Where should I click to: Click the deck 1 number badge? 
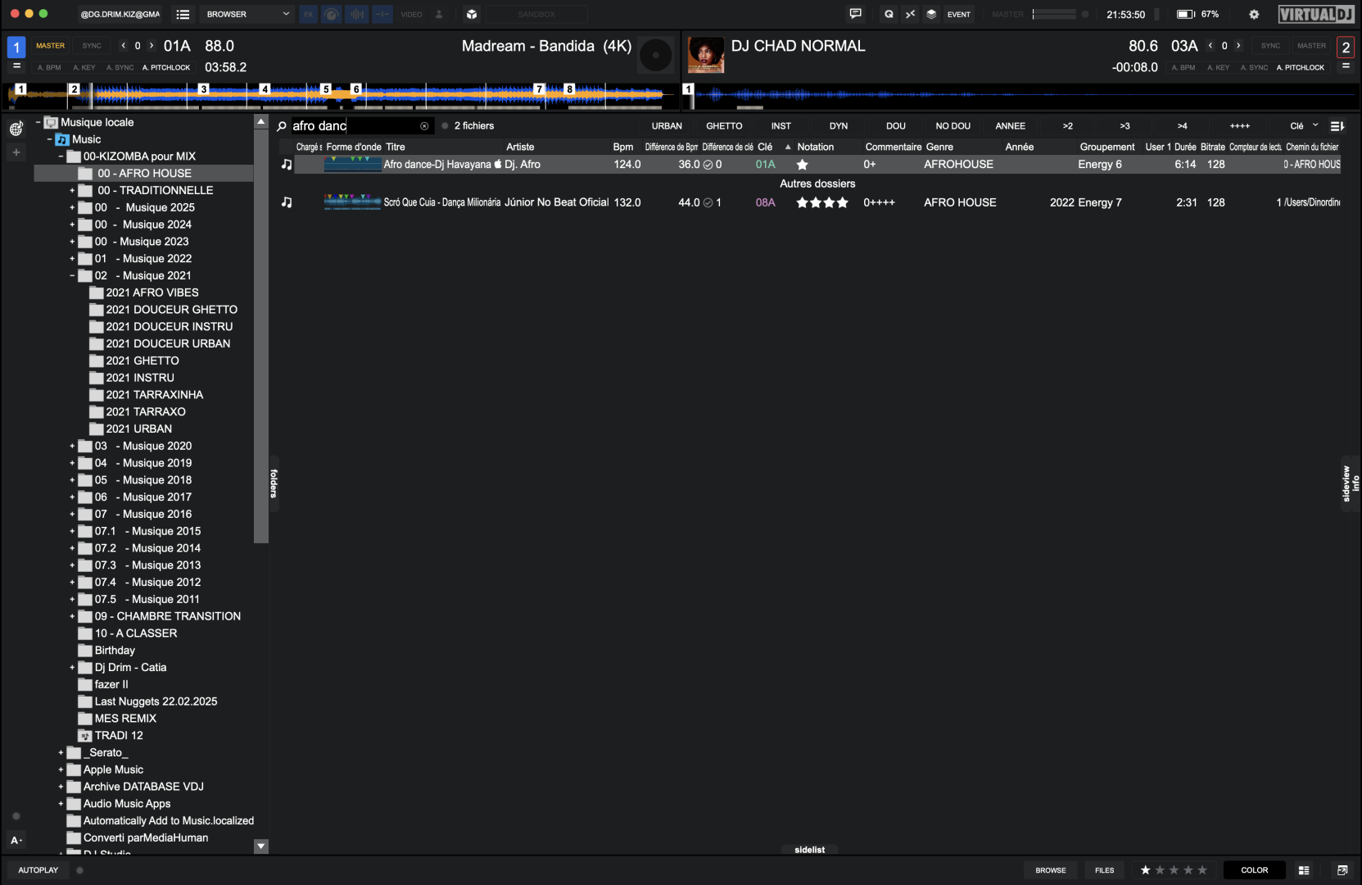(x=16, y=48)
